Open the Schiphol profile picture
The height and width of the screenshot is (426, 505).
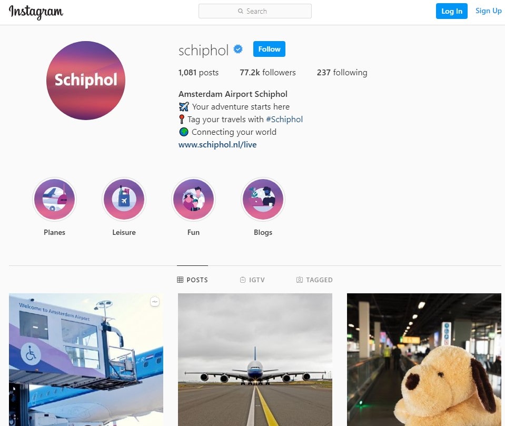pos(86,81)
